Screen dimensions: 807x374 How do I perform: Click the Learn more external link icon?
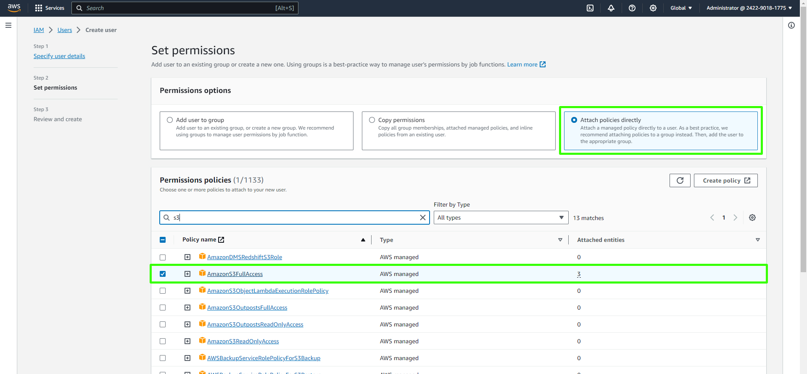coord(543,64)
